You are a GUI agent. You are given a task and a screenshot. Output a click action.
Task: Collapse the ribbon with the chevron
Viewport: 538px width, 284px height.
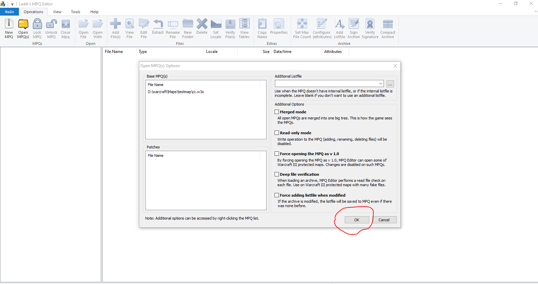(536, 11)
